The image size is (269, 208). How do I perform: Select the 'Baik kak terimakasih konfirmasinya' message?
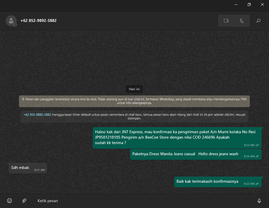(x=218, y=182)
